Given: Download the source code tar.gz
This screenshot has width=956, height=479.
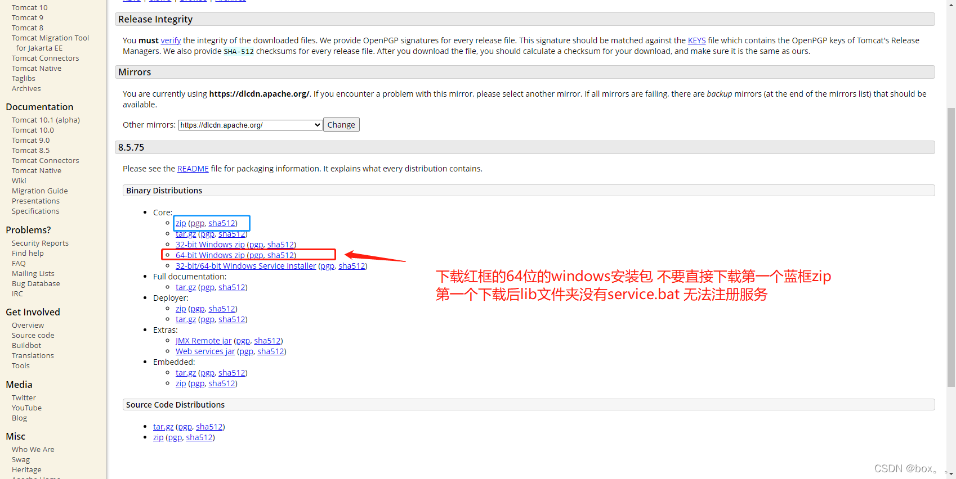Looking at the screenshot, I should click(x=163, y=427).
